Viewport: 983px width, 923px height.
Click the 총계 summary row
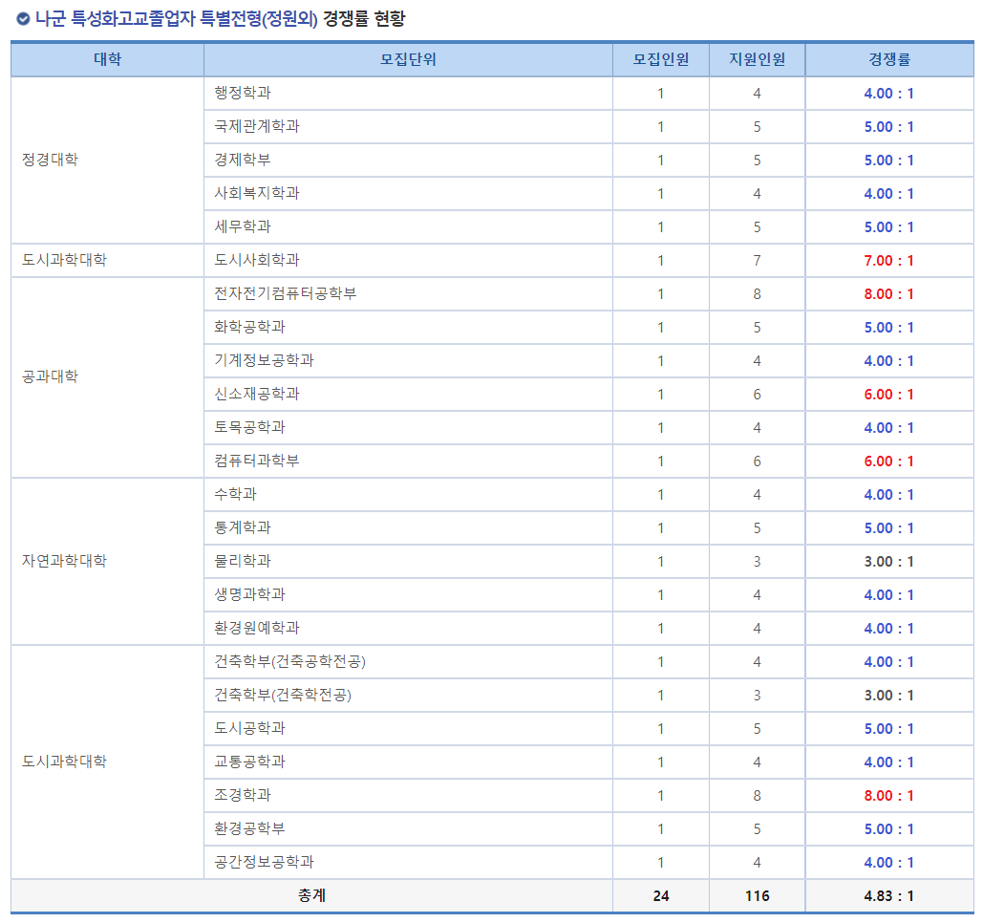[310, 896]
